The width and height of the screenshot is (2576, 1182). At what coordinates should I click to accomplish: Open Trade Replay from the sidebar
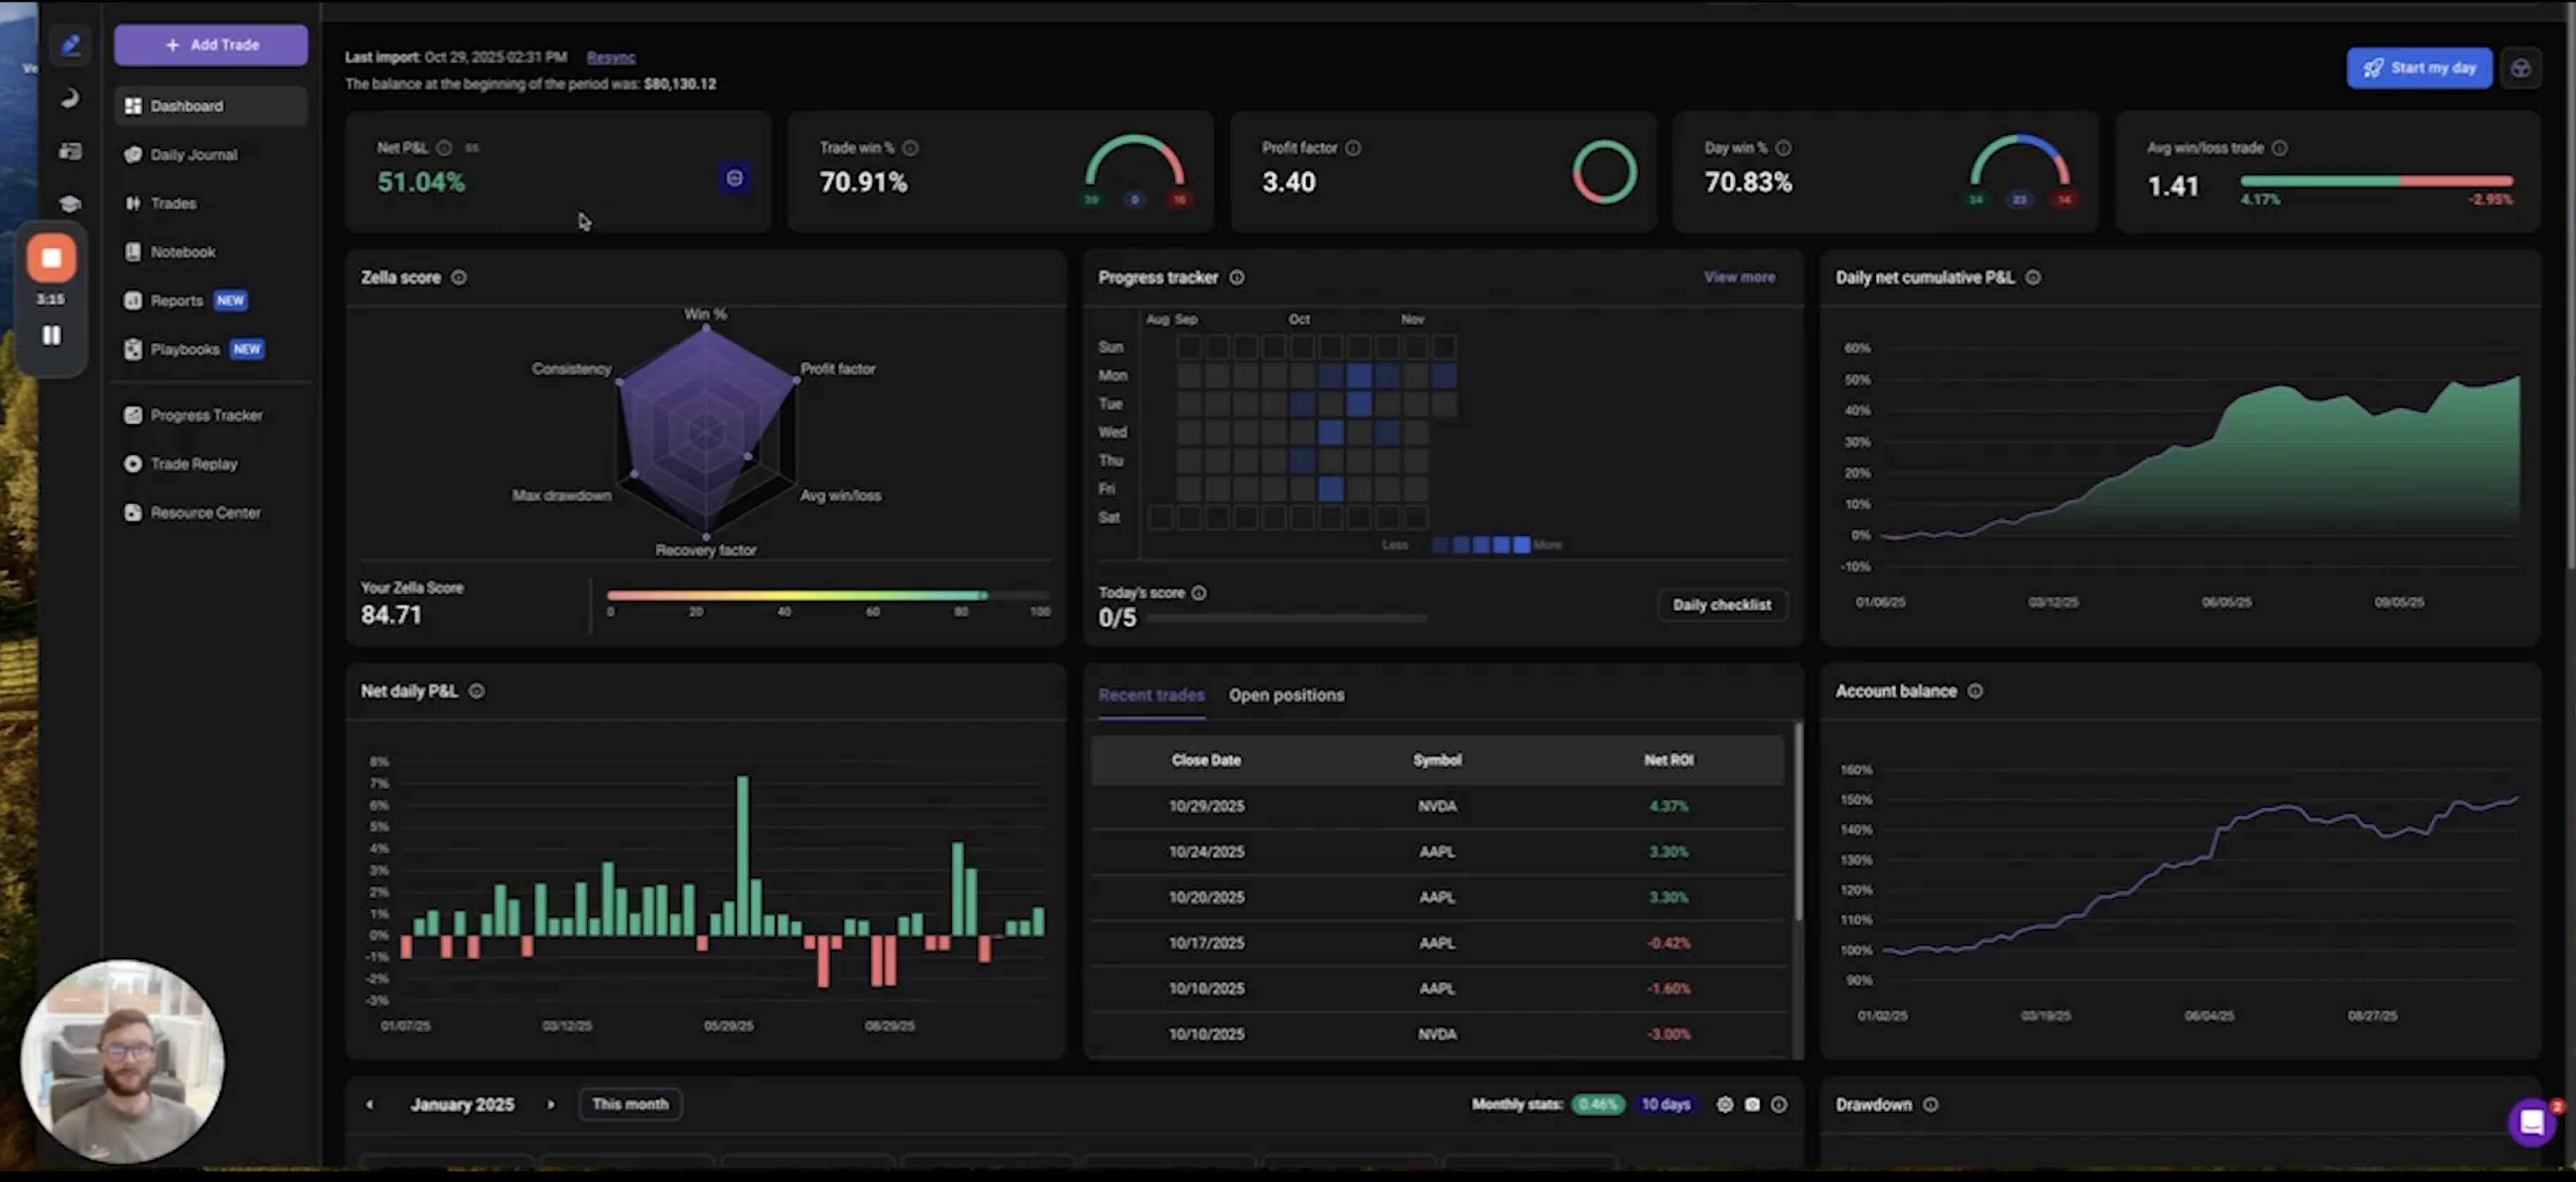coord(193,464)
